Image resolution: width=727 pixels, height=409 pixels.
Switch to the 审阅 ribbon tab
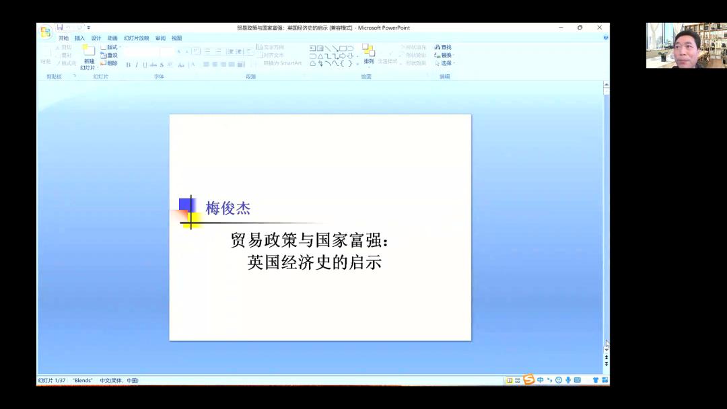pyautogui.click(x=160, y=38)
